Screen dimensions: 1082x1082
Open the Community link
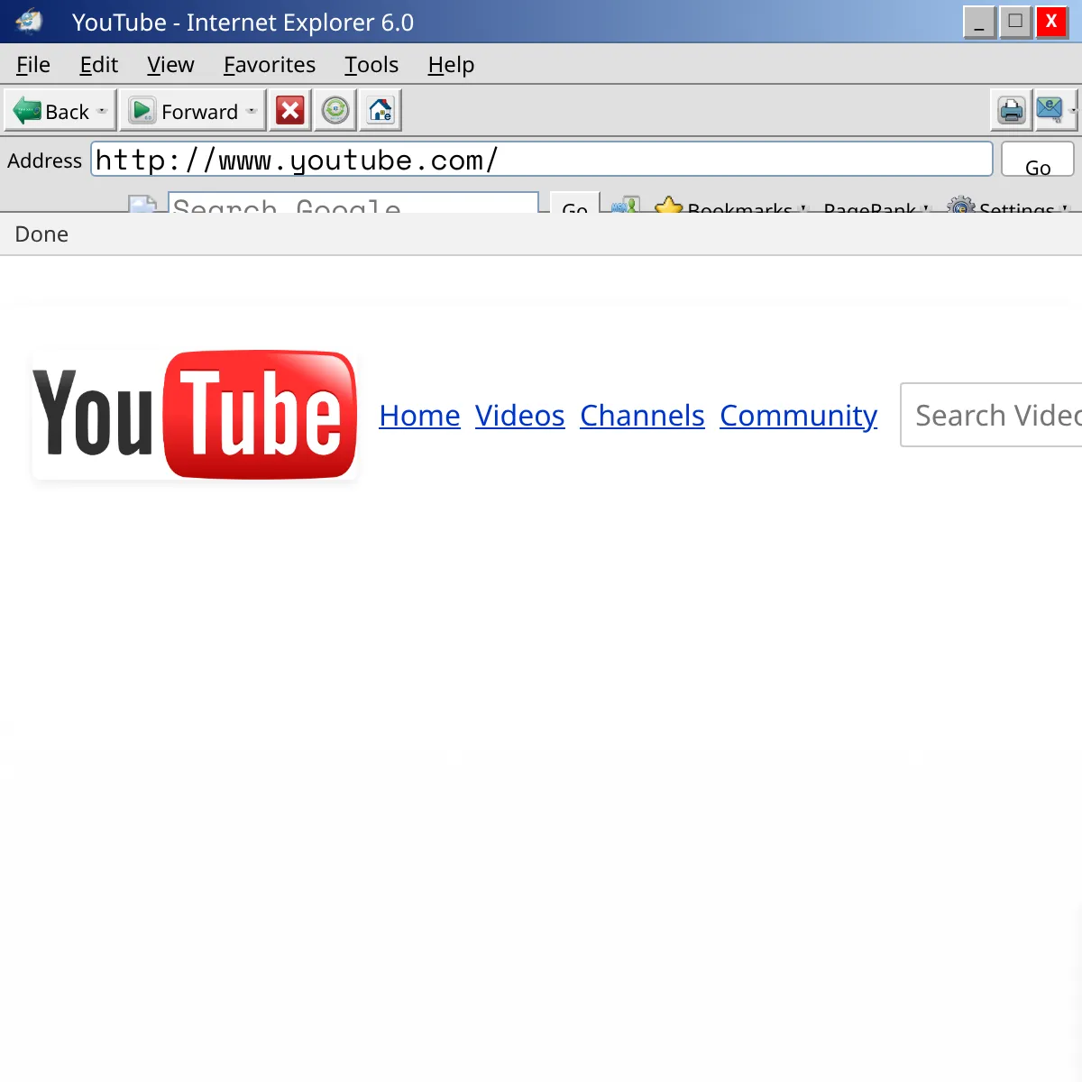pos(799,416)
